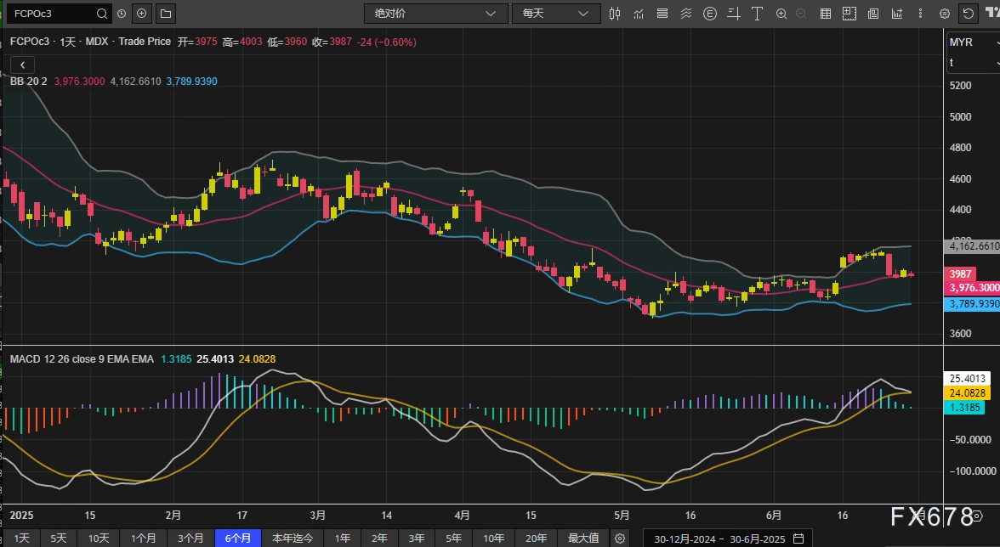Switch to the 3个月 range tab
Image resolution: width=1000 pixels, height=547 pixels.
(x=190, y=538)
